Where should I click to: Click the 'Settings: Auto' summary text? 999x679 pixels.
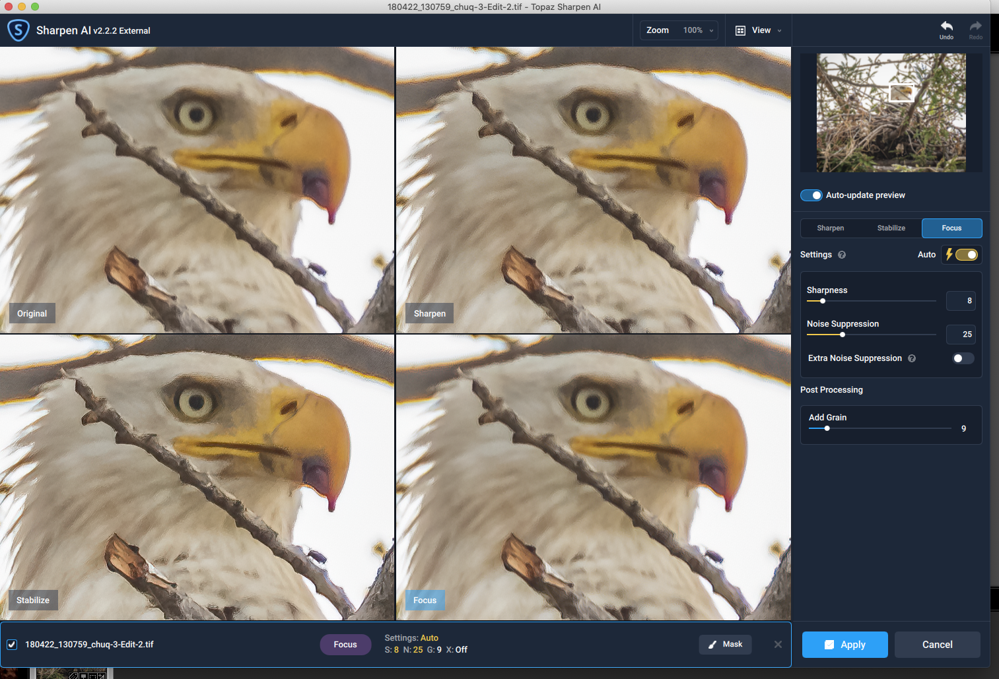tap(411, 638)
